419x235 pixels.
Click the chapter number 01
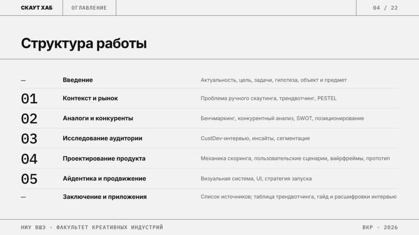coord(29,99)
